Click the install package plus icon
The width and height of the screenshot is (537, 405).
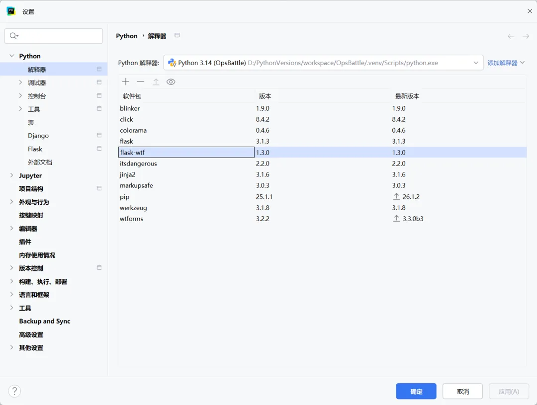[126, 82]
